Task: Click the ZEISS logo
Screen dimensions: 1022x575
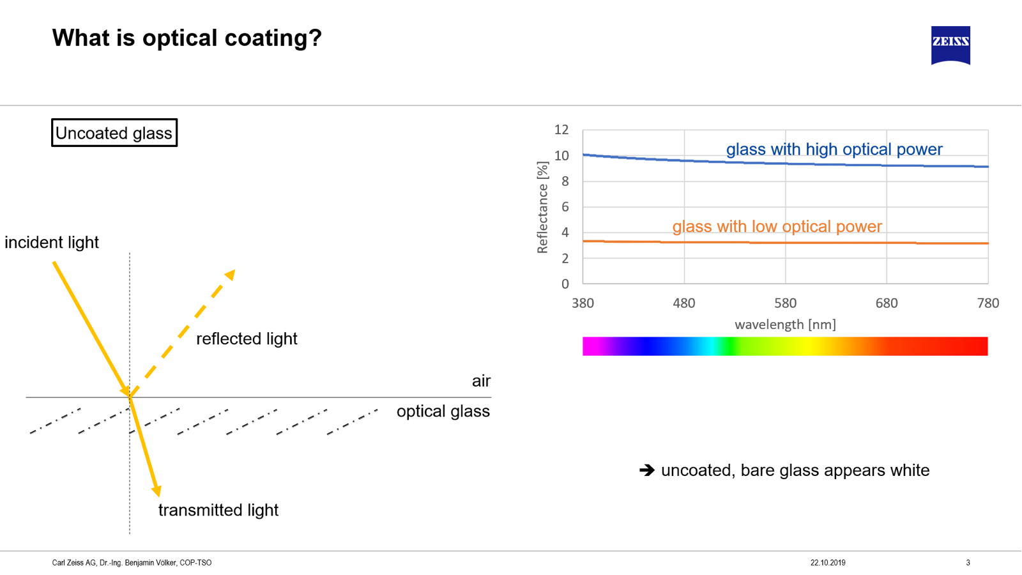Action: pos(950,45)
